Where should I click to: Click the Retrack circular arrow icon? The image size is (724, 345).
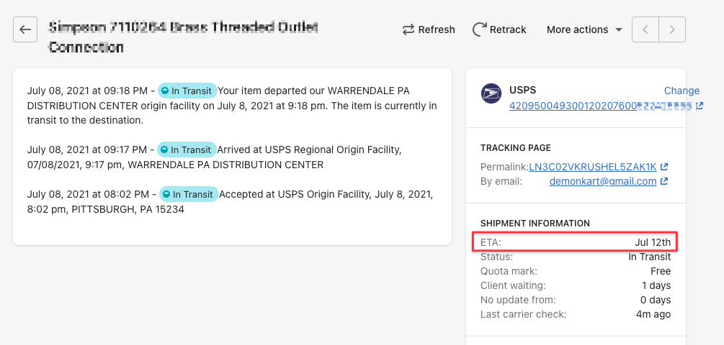point(479,29)
